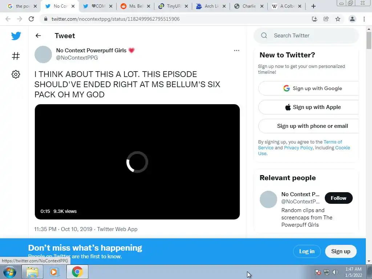Screen dimensions: 372x279
Task: Open the tweet timestamp 11:35 PM · Oct 10, 2019
Action: tap(63, 229)
